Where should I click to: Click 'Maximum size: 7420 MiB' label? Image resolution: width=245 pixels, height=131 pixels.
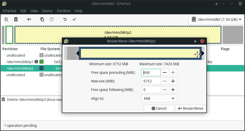coord(159,64)
